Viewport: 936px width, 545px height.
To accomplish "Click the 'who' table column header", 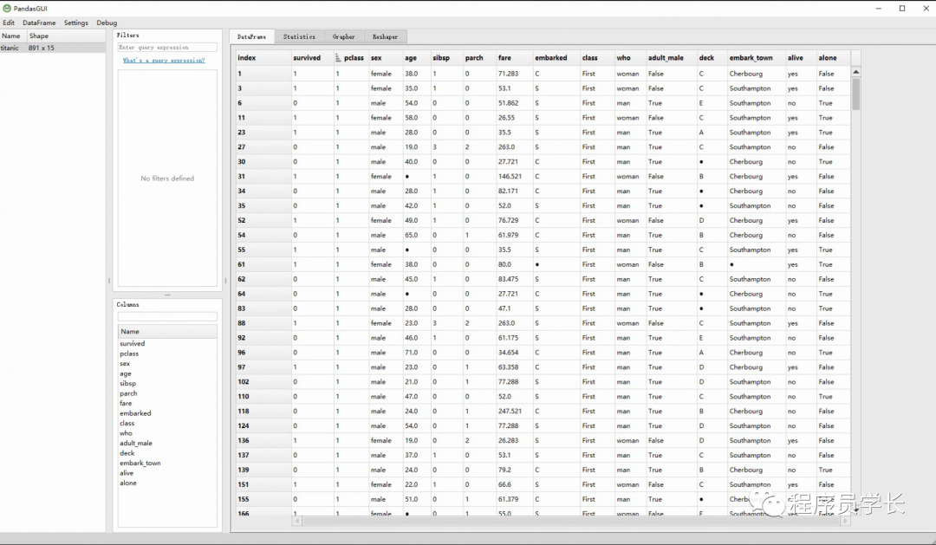I will pyautogui.click(x=630, y=58).
